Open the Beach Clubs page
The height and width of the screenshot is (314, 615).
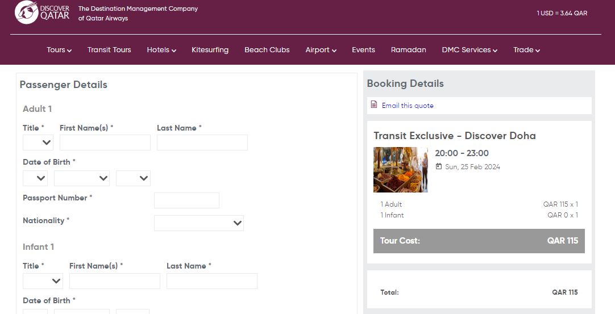pyautogui.click(x=267, y=50)
